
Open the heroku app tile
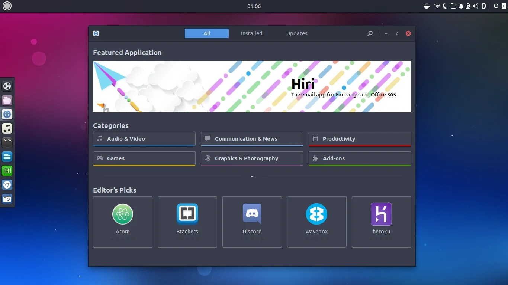tap(381, 222)
